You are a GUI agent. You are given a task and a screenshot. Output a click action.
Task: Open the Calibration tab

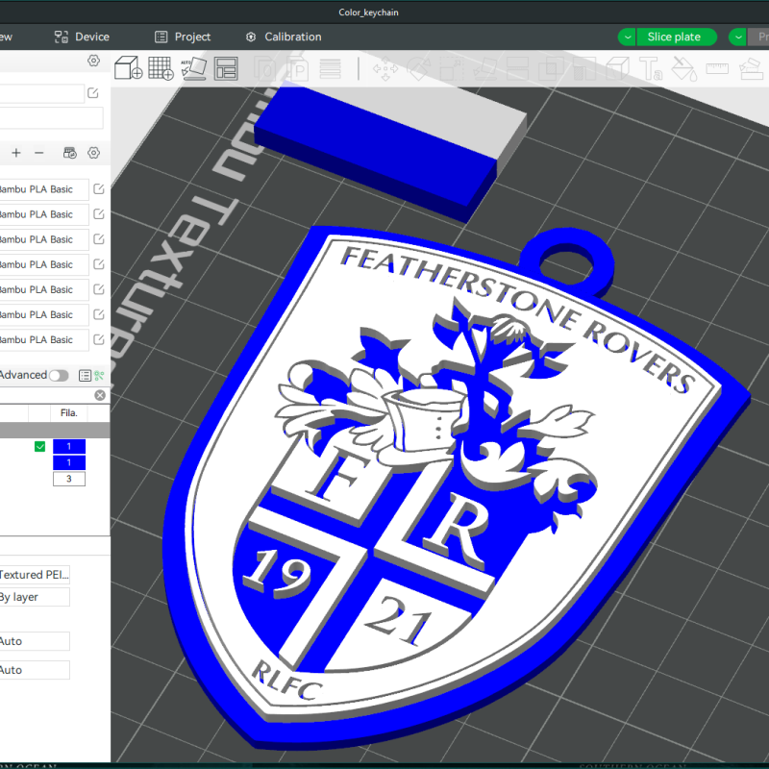[x=284, y=37]
